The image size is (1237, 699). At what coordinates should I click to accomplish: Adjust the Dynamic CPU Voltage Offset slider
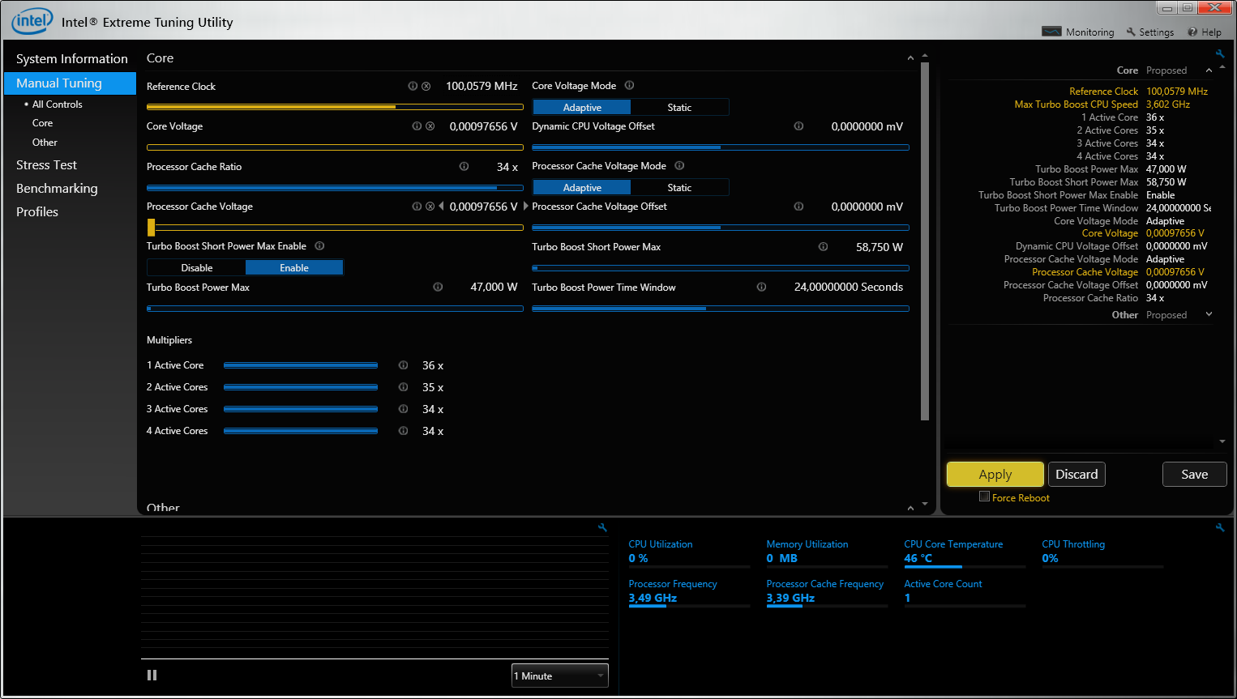coord(721,147)
